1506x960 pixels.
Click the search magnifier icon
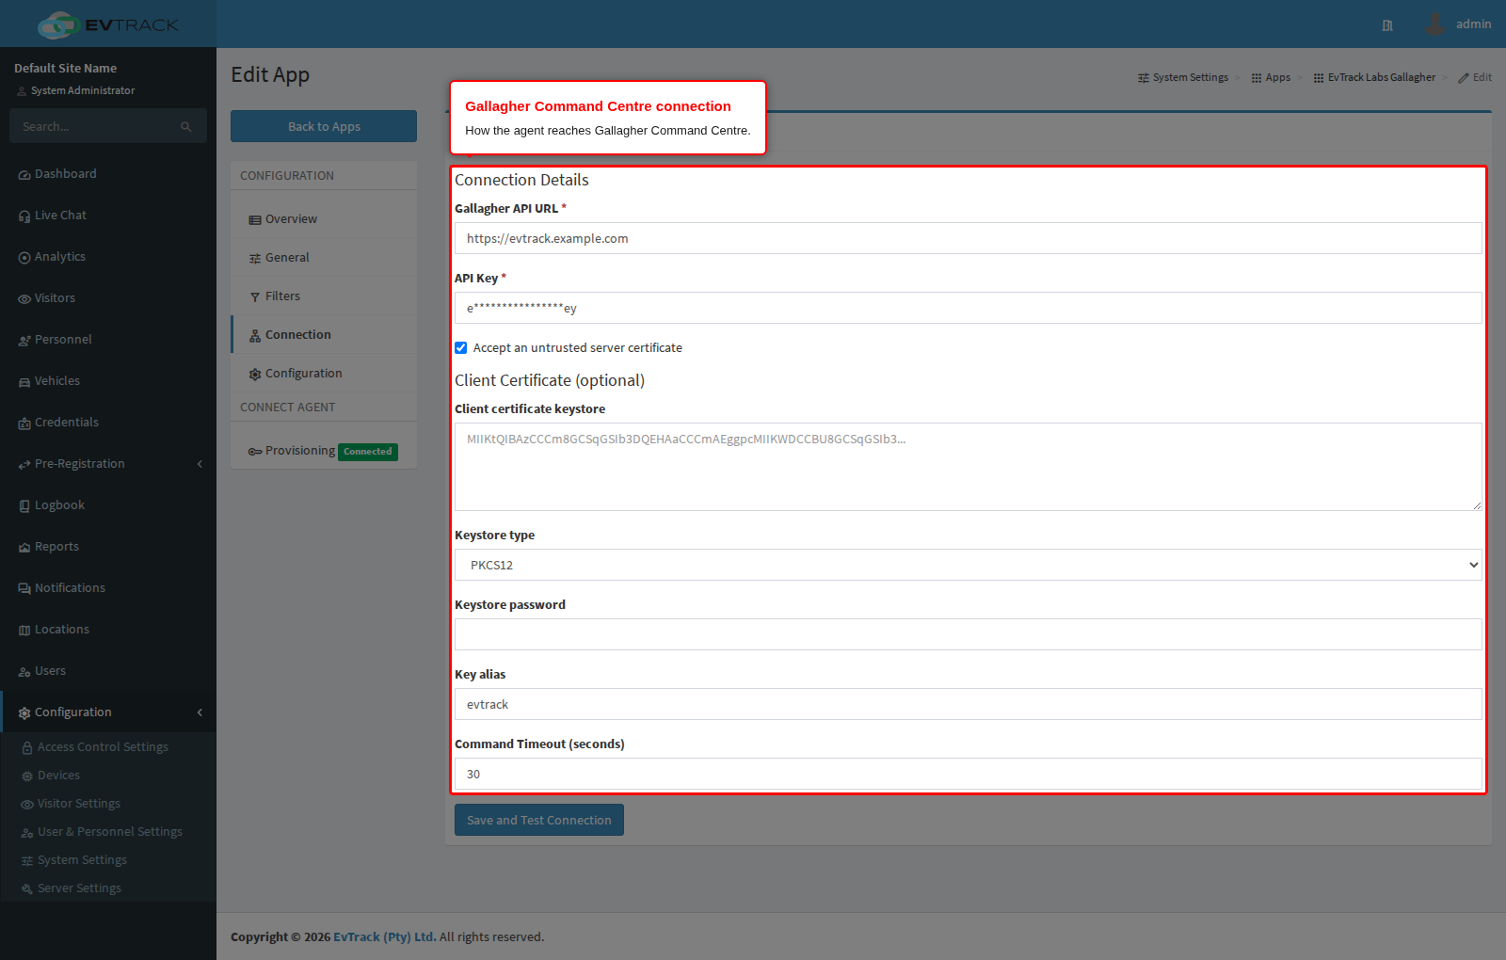click(x=186, y=126)
